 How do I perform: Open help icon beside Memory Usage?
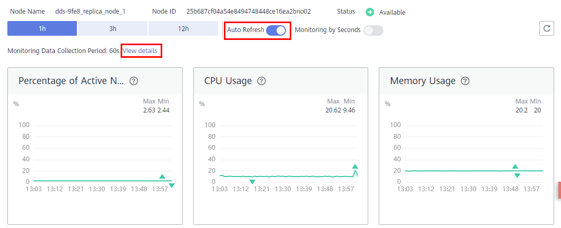(x=465, y=81)
